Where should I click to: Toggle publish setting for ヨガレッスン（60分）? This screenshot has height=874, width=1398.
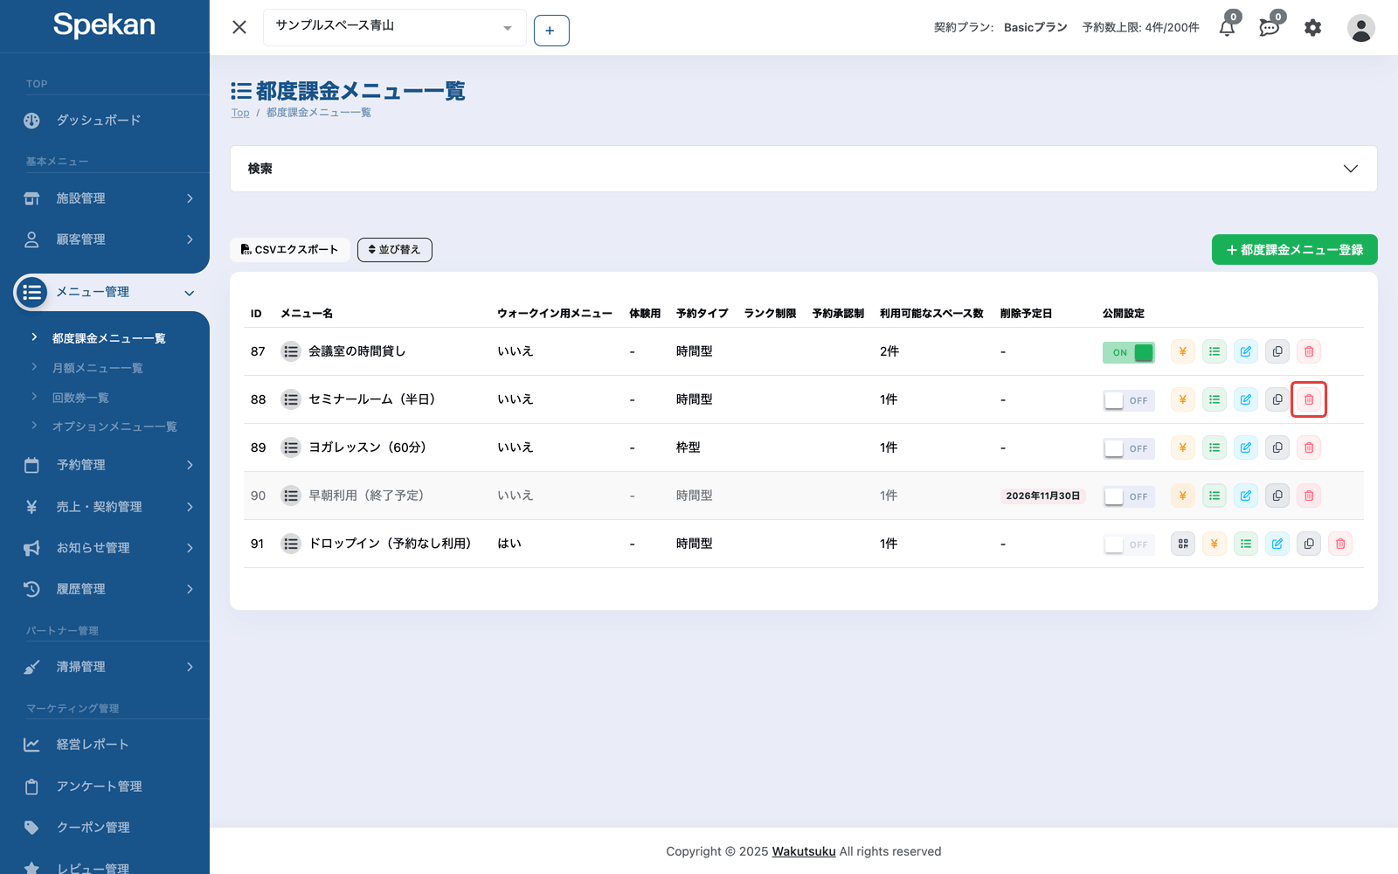(x=1129, y=448)
